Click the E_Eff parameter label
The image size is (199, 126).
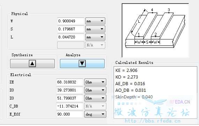tap(15, 114)
